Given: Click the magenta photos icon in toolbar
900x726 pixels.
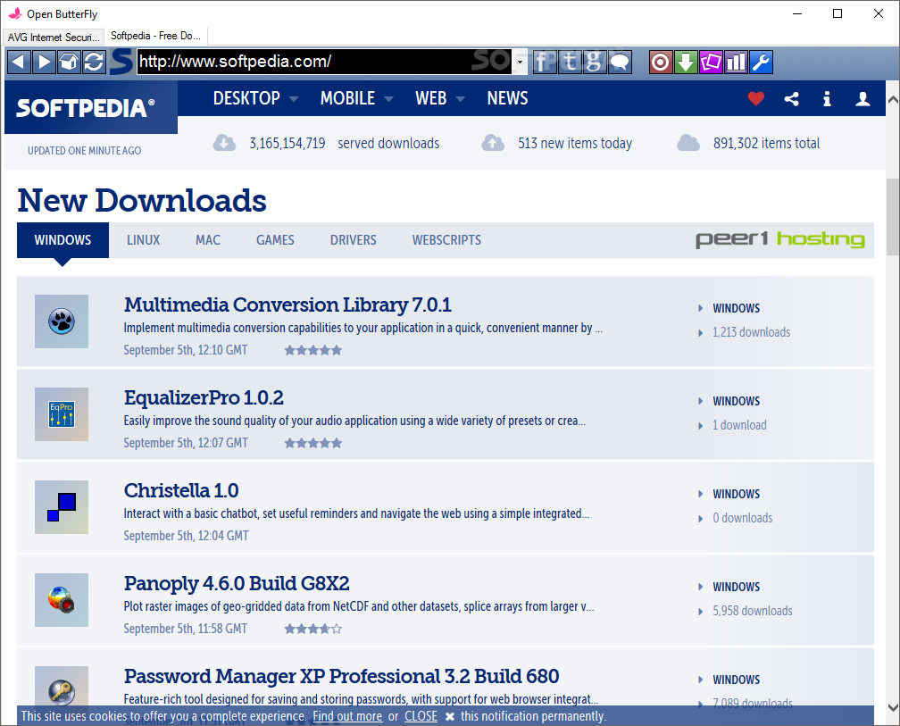Looking at the screenshot, I should [711, 62].
